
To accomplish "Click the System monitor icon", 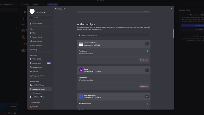I will 31,72.
